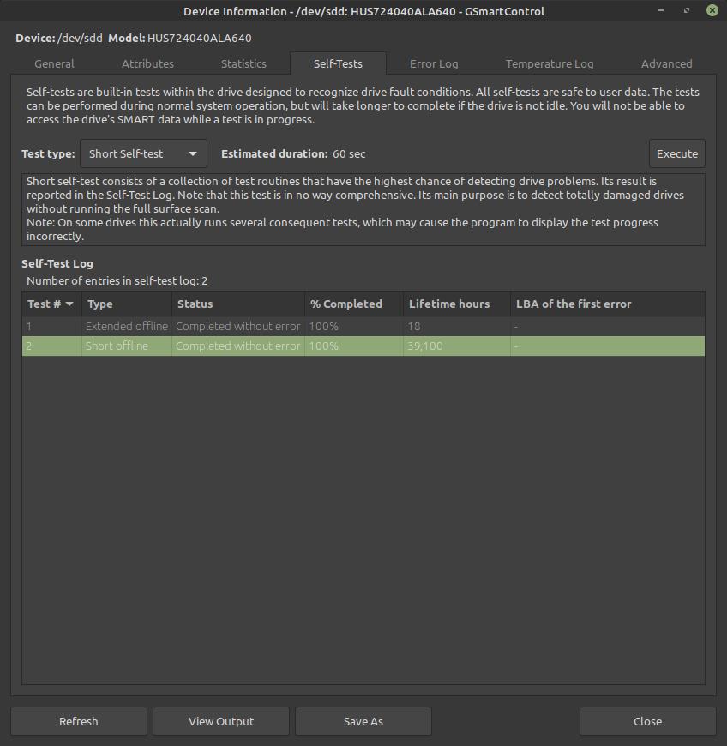Minimize the GSmartControl window
The height and width of the screenshot is (746, 727).
pyautogui.click(x=661, y=10)
